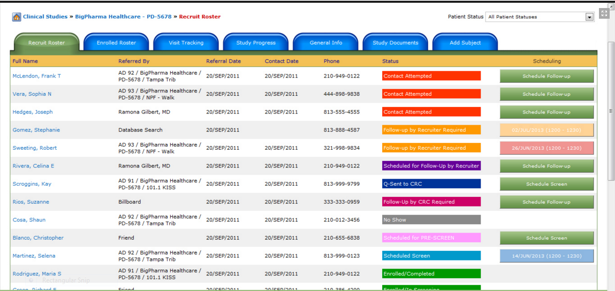615x291 pixels.
Task: Click Schedule Screen for Scroggins, Kay
Action: 546,184
